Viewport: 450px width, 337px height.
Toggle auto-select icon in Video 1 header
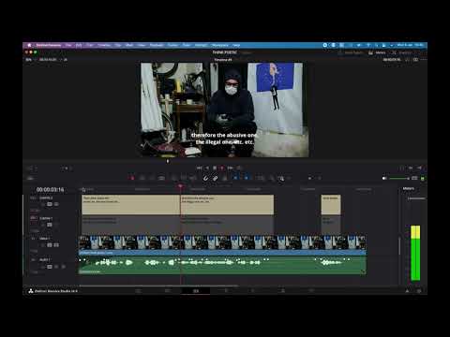pyautogui.click(x=50, y=245)
